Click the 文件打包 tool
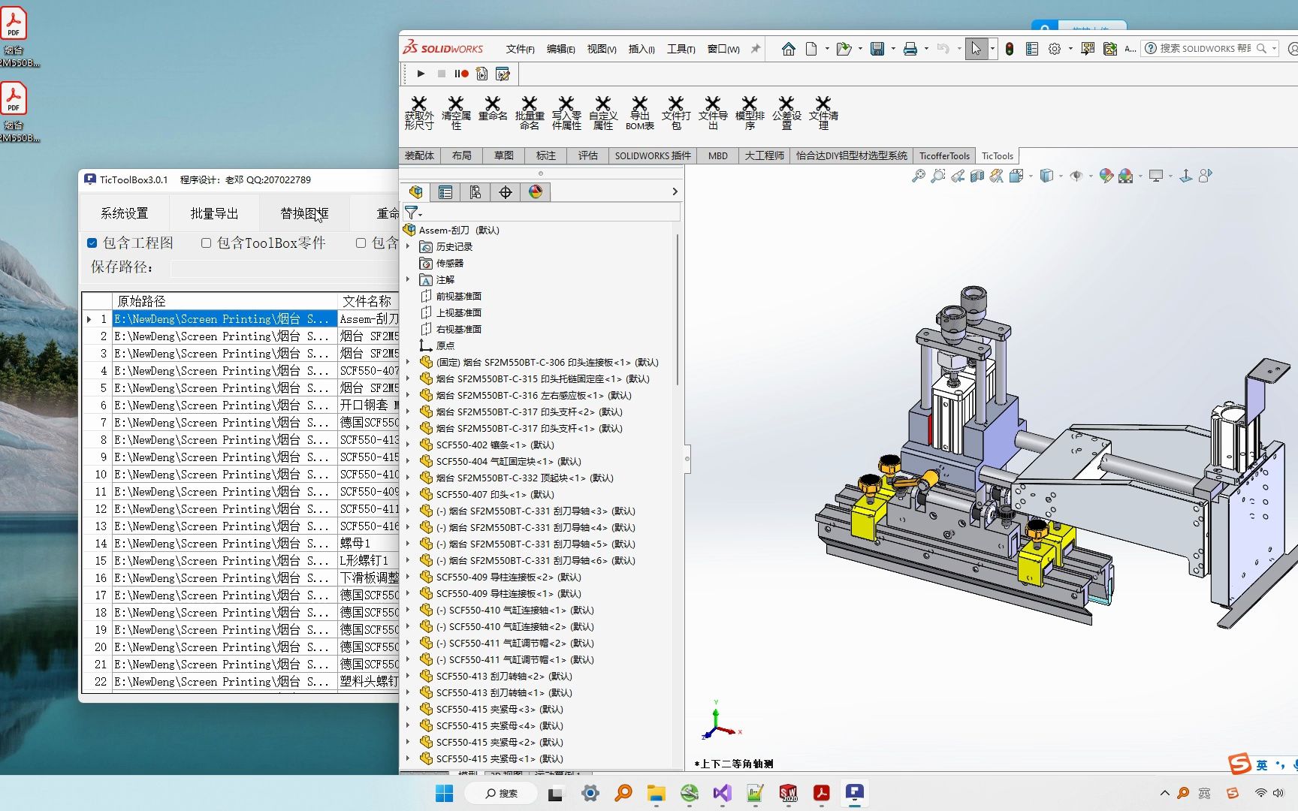This screenshot has height=811, width=1298. [676, 113]
